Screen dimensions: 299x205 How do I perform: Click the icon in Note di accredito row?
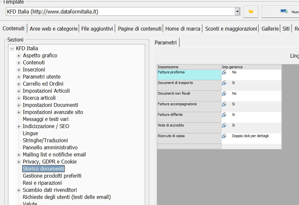(x=224, y=126)
